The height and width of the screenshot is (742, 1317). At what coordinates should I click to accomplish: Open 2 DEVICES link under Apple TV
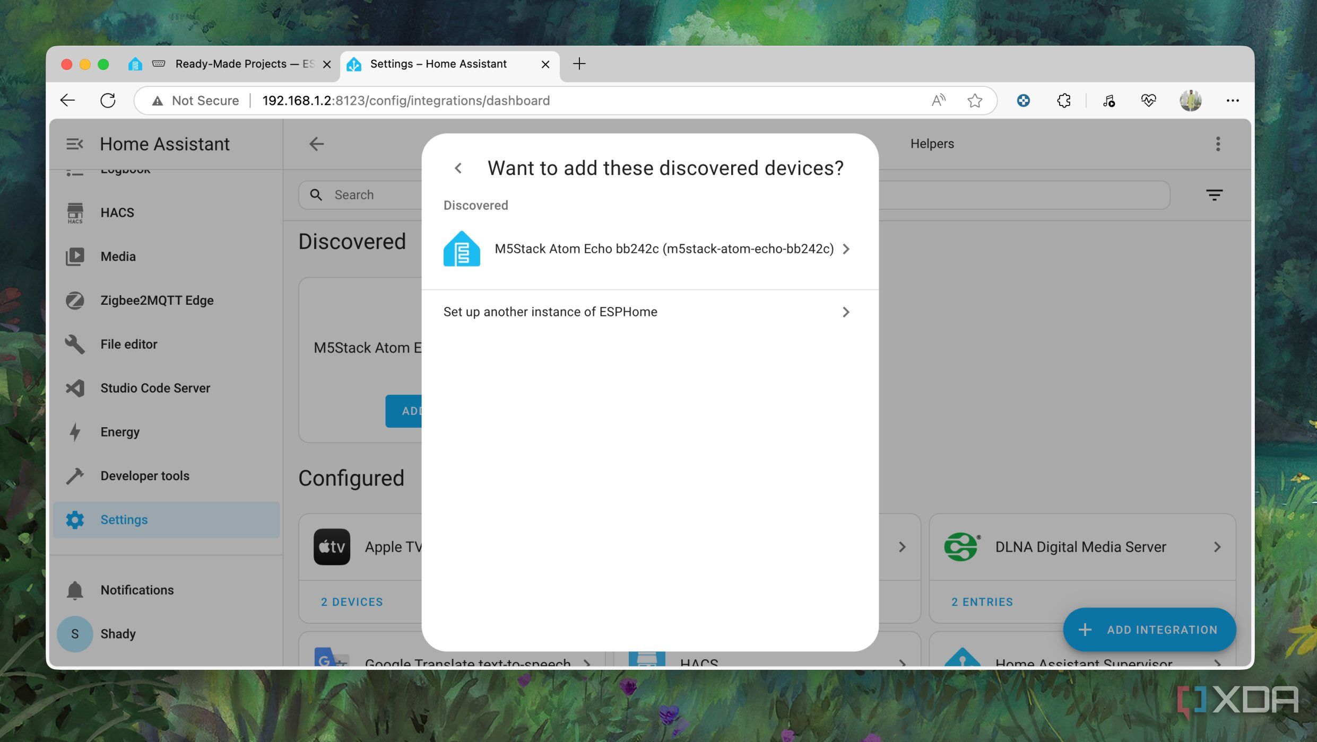pos(352,602)
